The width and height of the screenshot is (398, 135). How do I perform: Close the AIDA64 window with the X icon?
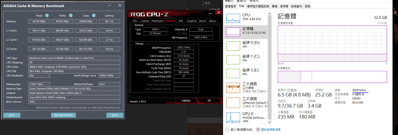point(119,5)
